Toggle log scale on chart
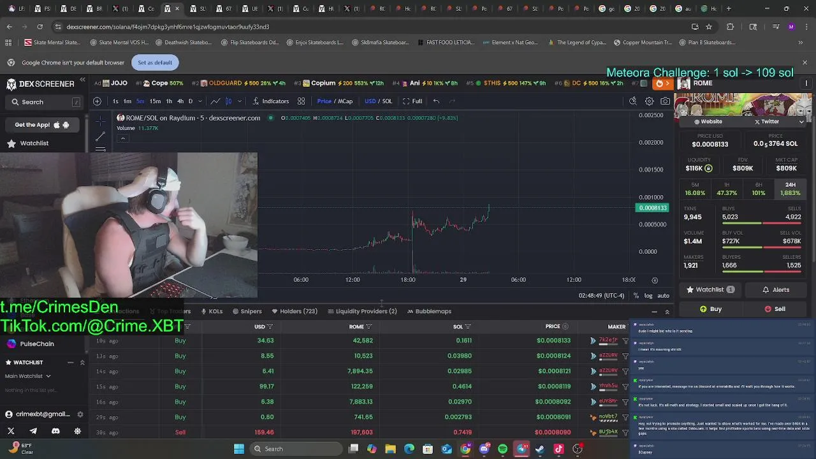 coord(648,296)
